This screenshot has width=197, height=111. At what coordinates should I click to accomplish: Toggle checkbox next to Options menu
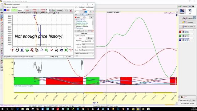coord(27,7)
